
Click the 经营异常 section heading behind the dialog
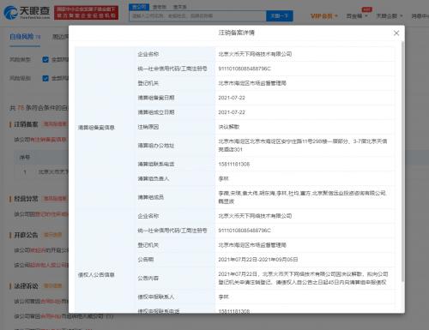26,199
